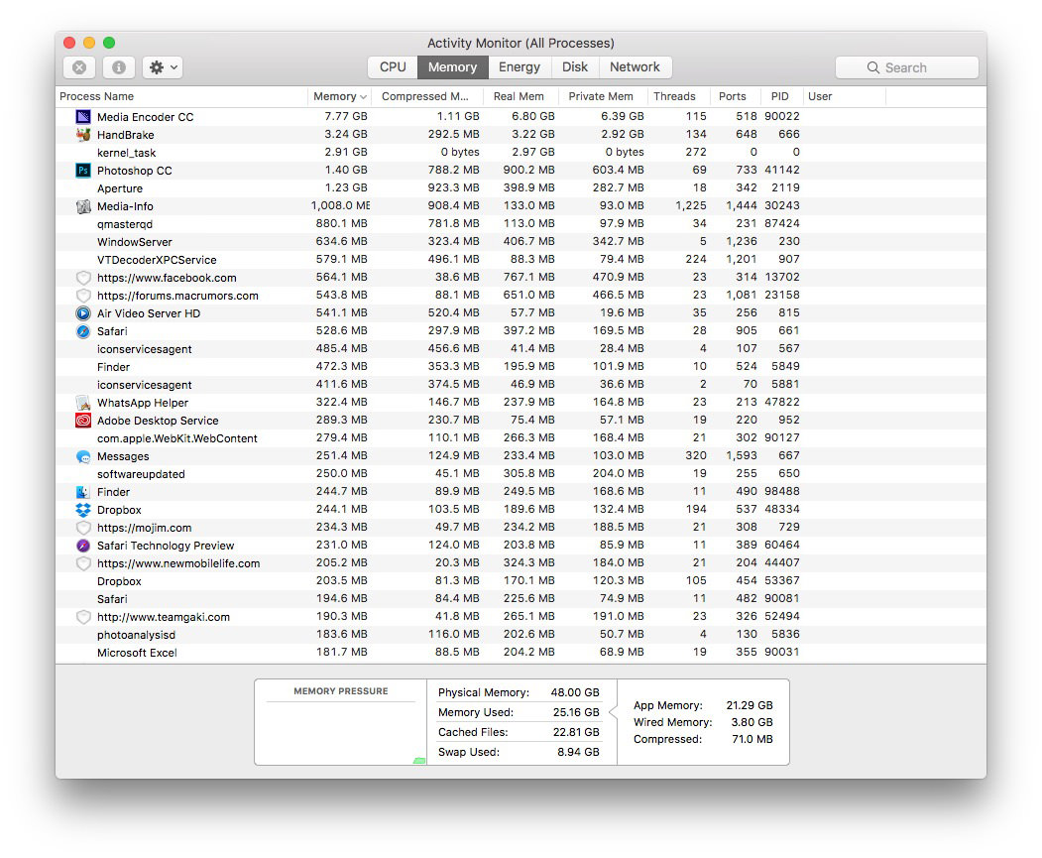
Task: Inspect process with the info toolbar button
Action: click(119, 67)
